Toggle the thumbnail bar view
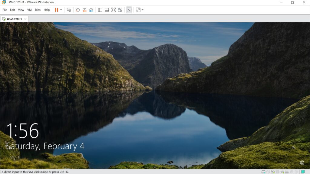 tap(107, 10)
